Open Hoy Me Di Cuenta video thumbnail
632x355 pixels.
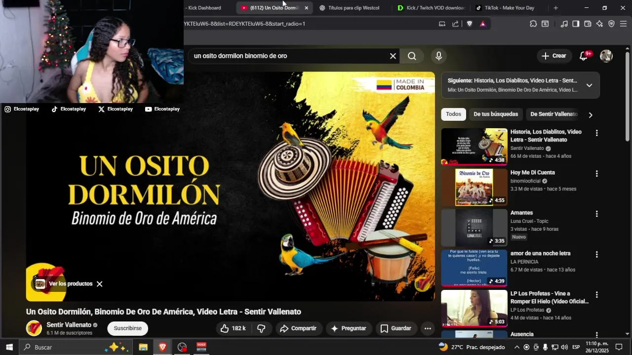tap(474, 187)
